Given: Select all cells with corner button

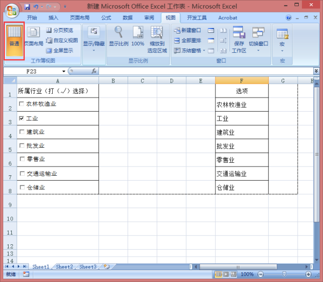Looking at the screenshot, I should coord(10,80).
